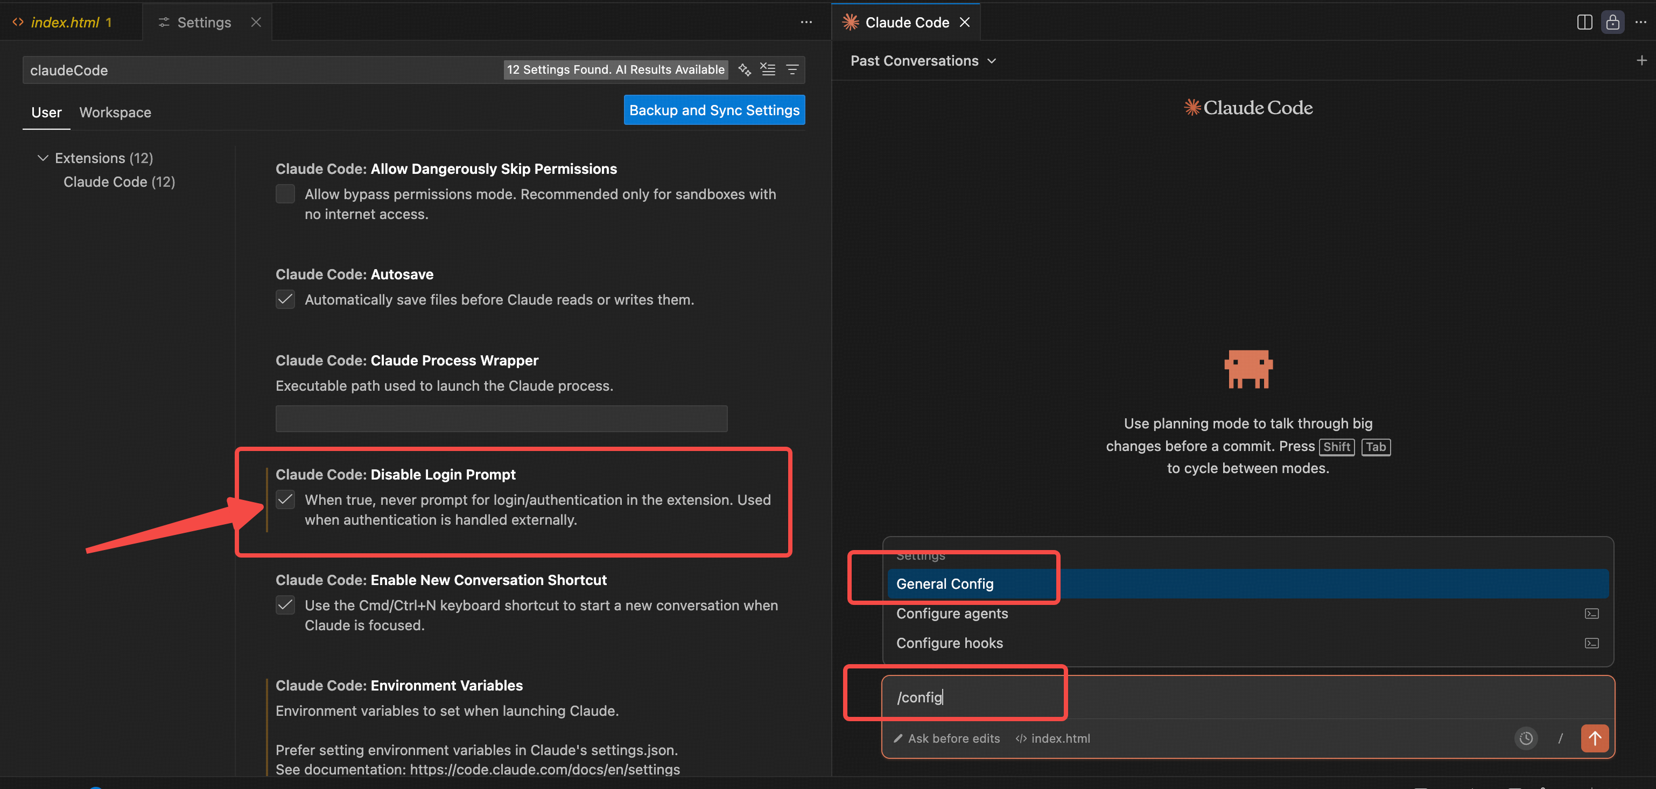Image resolution: width=1656 pixels, height=789 pixels.
Task: Open the settings filter icon
Action: point(792,69)
